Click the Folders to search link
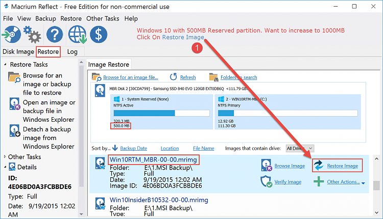Screen dimensions: 383x219 point(238,77)
